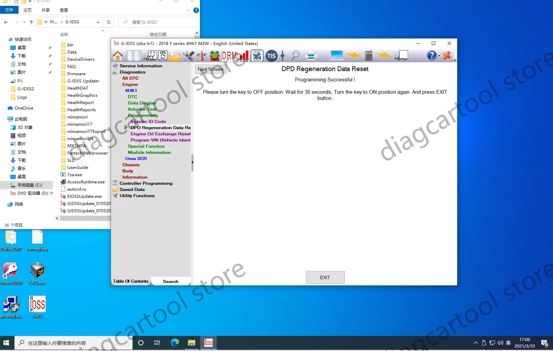Select Engine Oil Exchange Reset in tree

(x=160, y=134)
